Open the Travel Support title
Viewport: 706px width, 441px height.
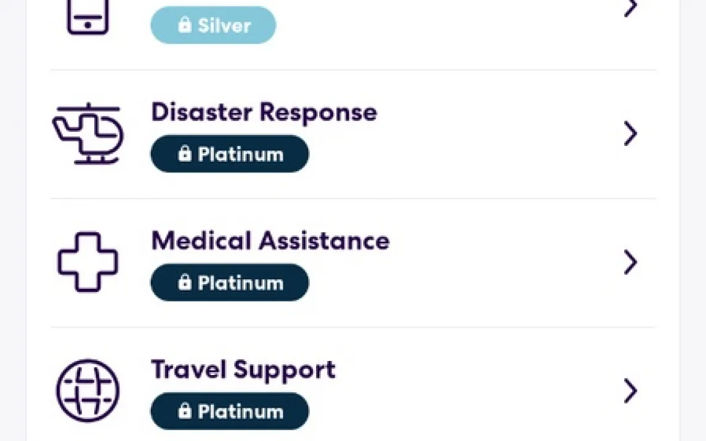coord(243,370)
